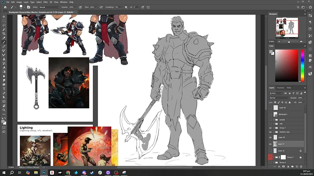Switch to the Paths tab
The image size is (314, 176).
click(289, 88)
